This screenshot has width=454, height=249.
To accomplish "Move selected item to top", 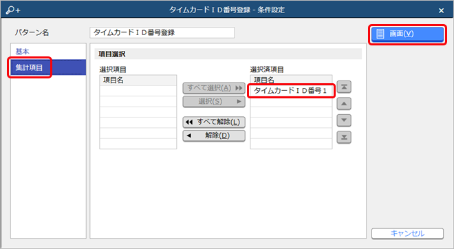I will [x=344, y=87].
